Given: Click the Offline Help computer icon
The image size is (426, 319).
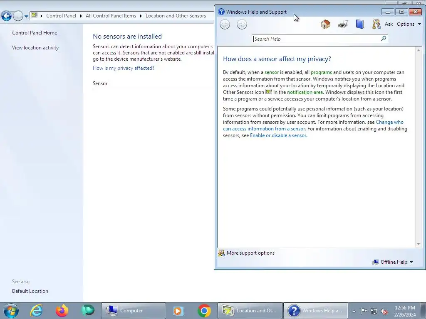Looking at the screenshot, I should pyautogui.click(x=376, y=262).
